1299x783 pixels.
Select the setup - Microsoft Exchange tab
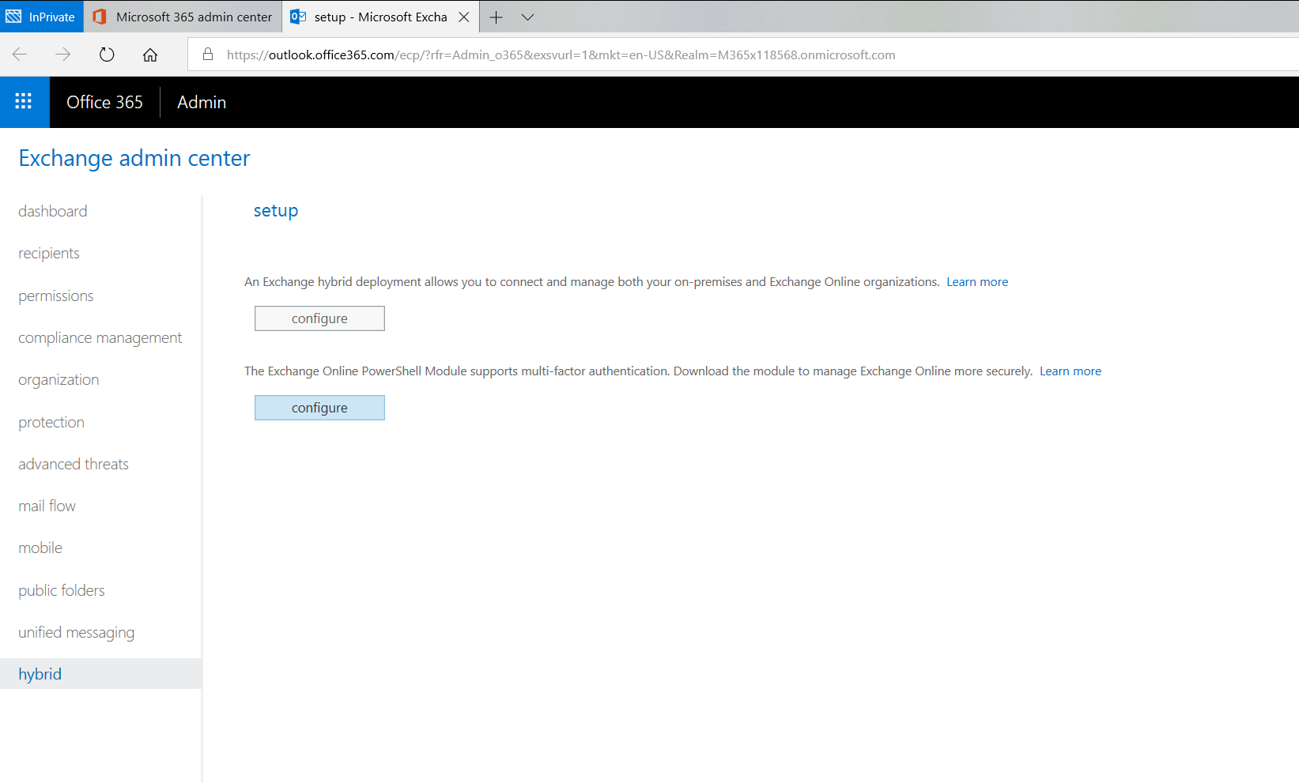(372, 17)
